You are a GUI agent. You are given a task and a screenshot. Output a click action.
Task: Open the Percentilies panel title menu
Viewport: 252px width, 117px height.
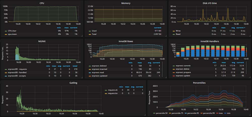tap(199, 83)
